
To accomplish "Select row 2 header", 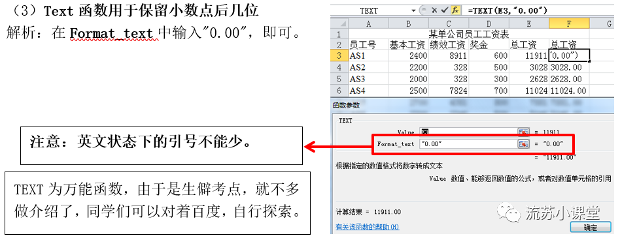I will (x=339, y=44).
